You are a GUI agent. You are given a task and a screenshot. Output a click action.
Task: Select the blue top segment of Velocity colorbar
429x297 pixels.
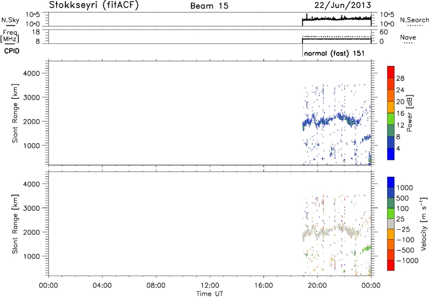pyautogui.click(x=391, y=182)
